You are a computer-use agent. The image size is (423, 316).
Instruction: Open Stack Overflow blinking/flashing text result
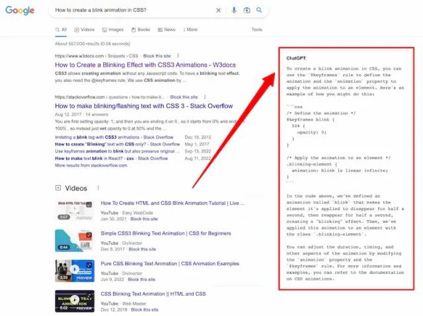point(144,106)
